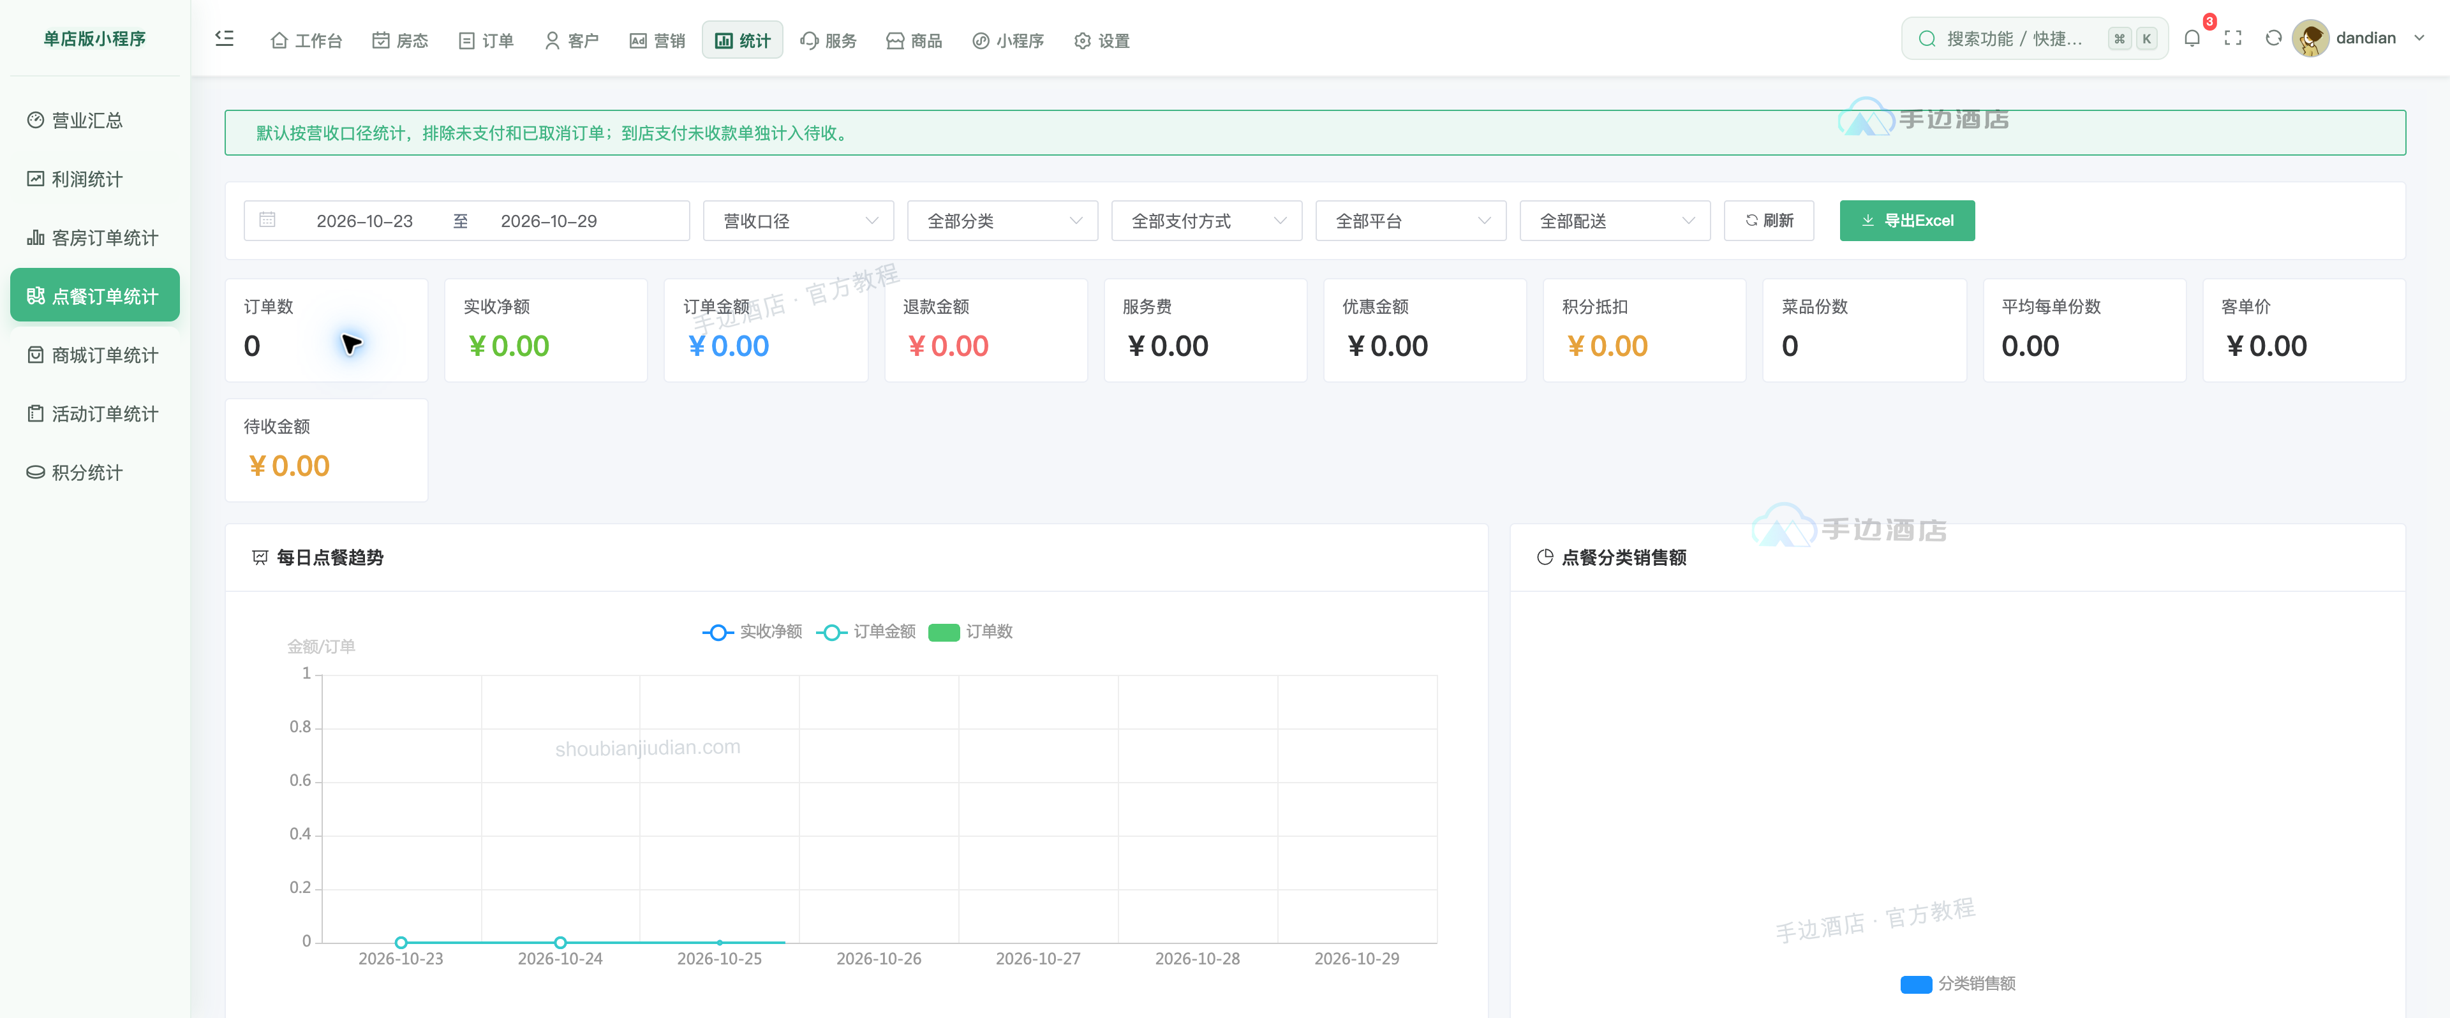Open the 商品 tab
This screenshot has width=2450, height=1018.
click(914, 41)
